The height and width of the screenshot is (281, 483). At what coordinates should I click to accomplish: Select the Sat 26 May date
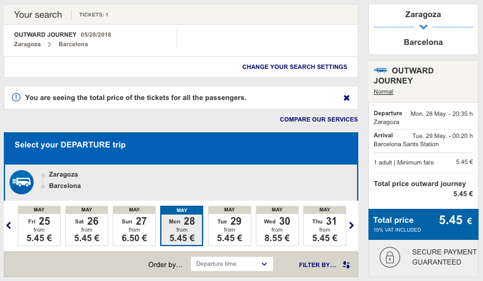pyautogui.click(x=87, y=226)
